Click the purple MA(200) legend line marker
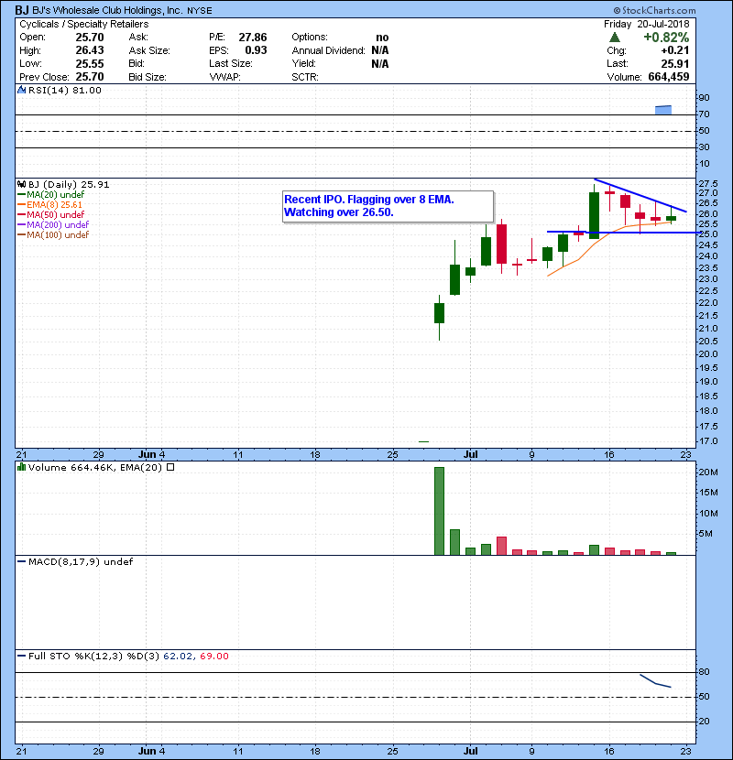Screen dimensions: 733x760 click(21, 225)
